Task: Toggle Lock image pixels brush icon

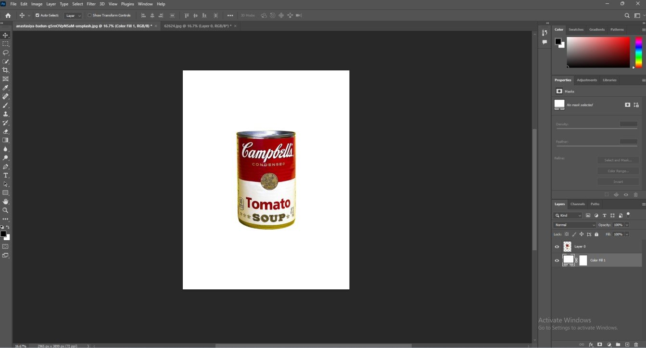Action: pyautogui.click(x=574, y=234)
